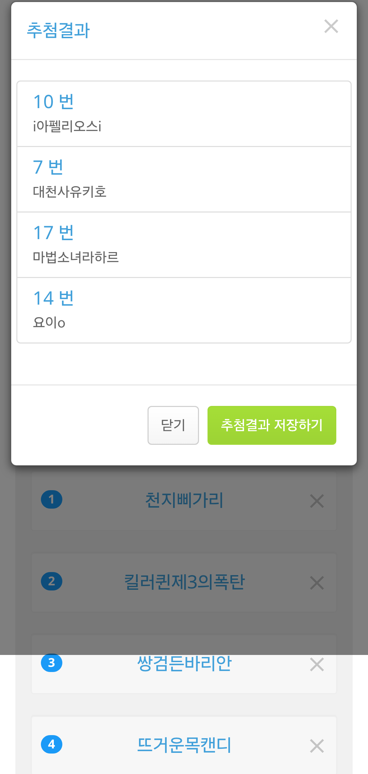Viewport: 368px width, 774px height.
Task: Save results with the 추첨결과 저장하기 button
Action: 272,425
